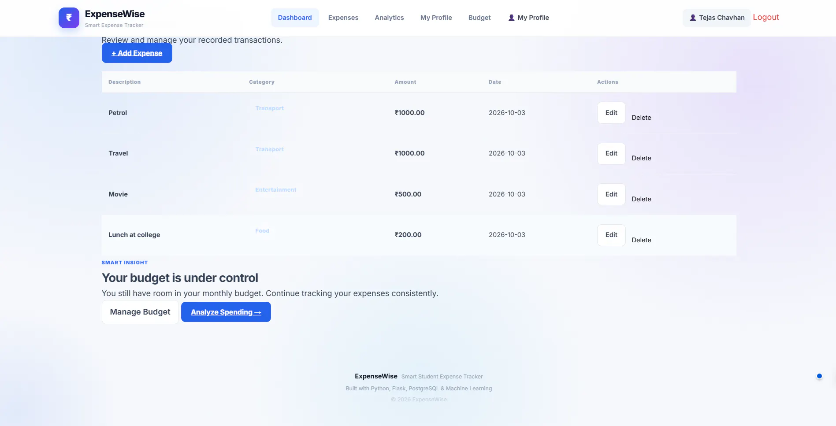Click the Date column header
This screenshot has width=836, height=426.
click(x=495, y=82)
